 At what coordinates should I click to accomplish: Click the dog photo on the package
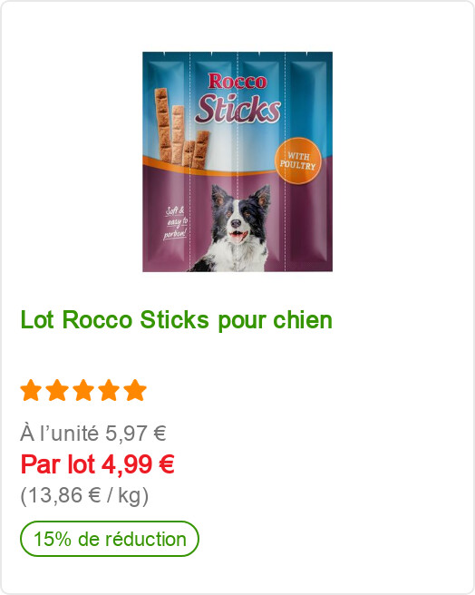tap(235, 228)
